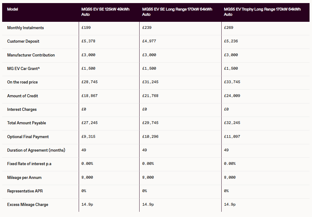Click the £21,768 amount of credit value
The height and width of the screenshot is (217, 312).
click(x=150, y=96)
